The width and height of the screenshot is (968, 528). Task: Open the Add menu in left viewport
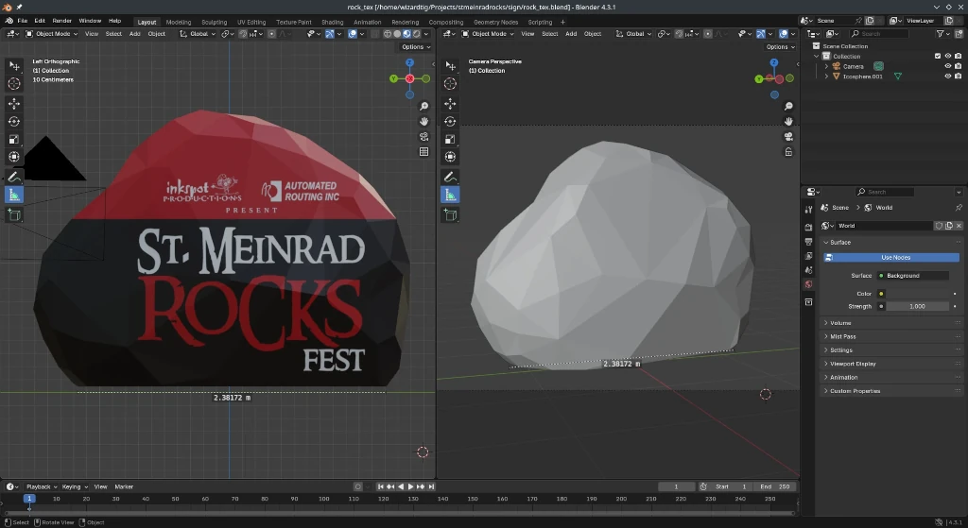point(134,34)
